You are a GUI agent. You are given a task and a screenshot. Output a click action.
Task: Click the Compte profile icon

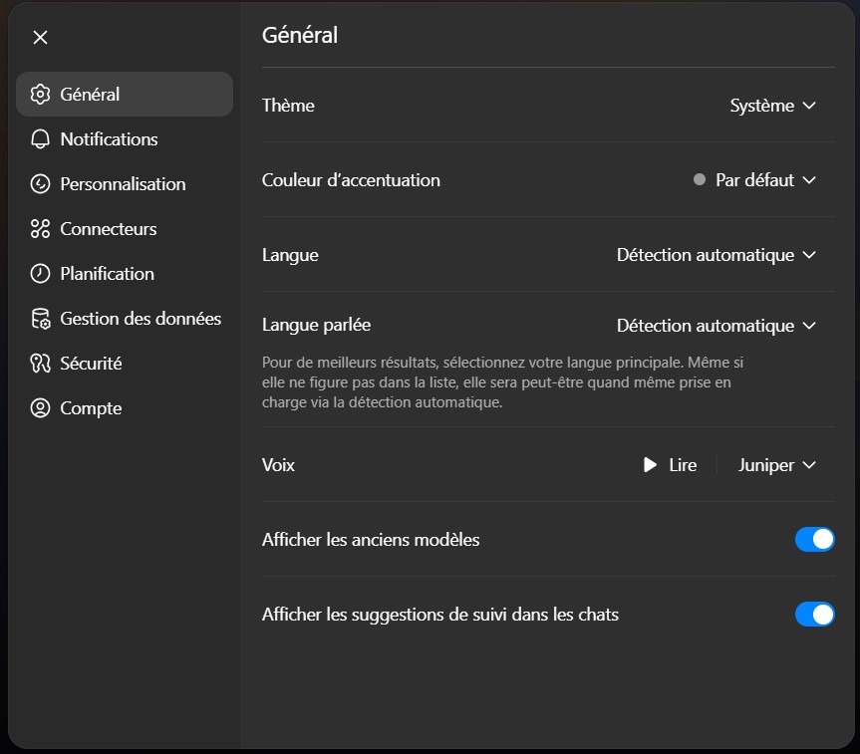coord(40,408)
